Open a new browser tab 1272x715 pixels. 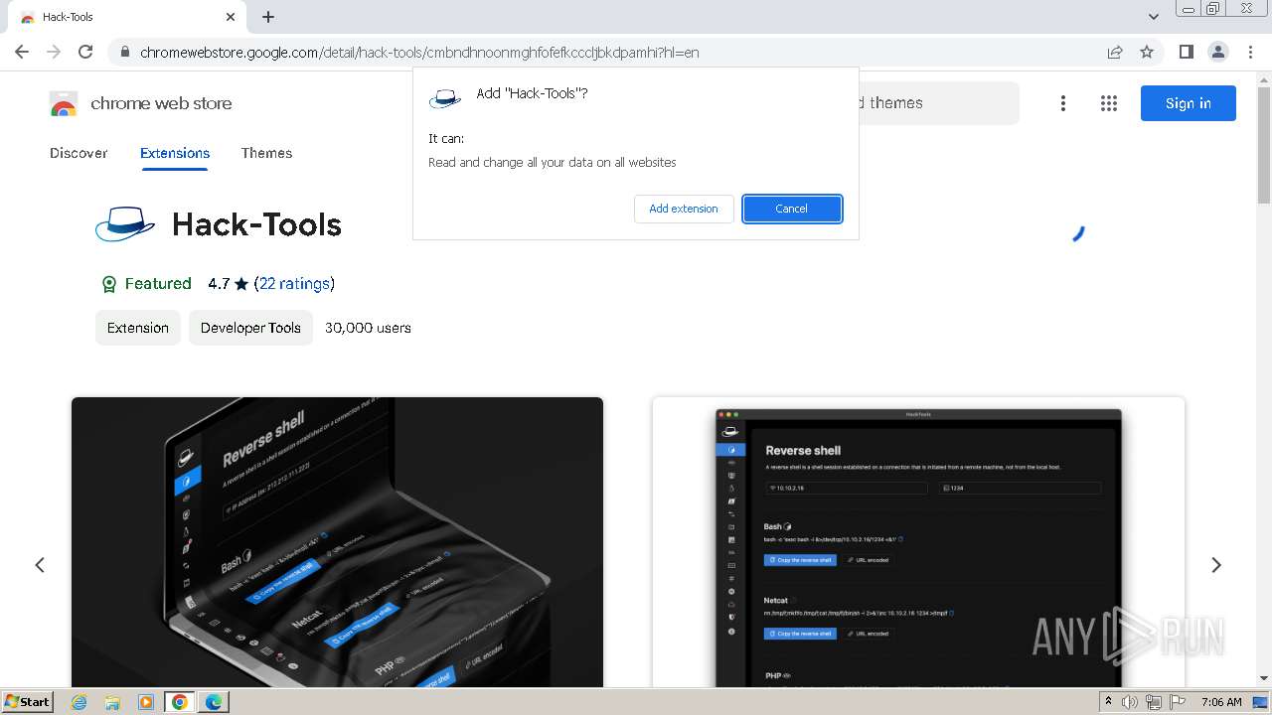point(268,17)
